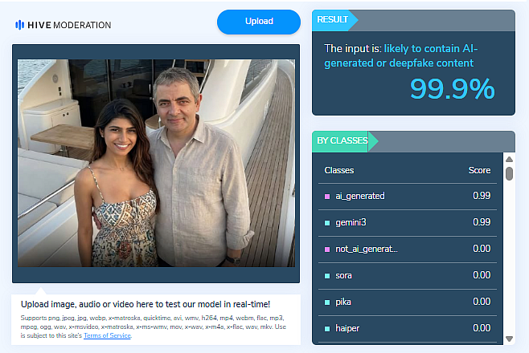Image resolution: width=529 pixels, height=353 pixels.
Task: Click the cyan square beside haiper
Action: tap(327, 328)
